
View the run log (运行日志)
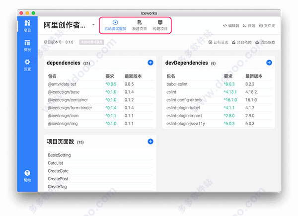coord(218,42)
